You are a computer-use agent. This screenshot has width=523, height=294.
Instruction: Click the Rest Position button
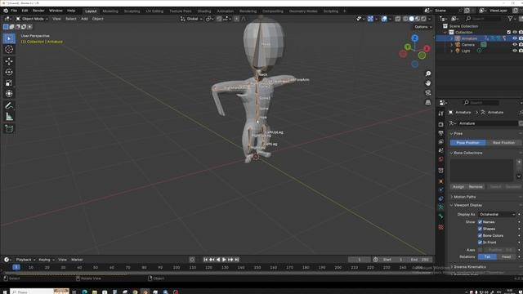503,143
